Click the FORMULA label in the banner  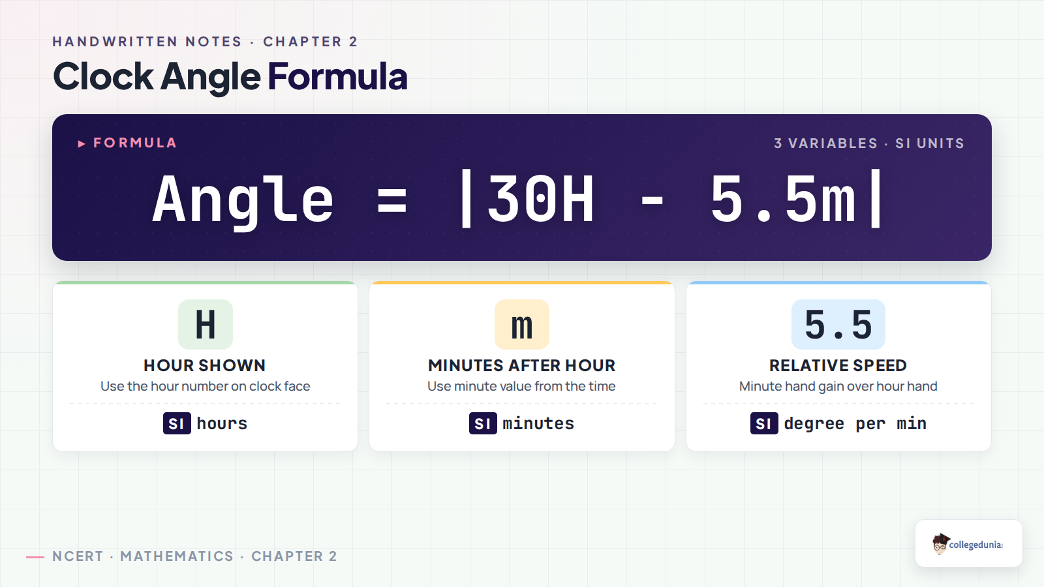pyautogui.click(x=135, y=143)
